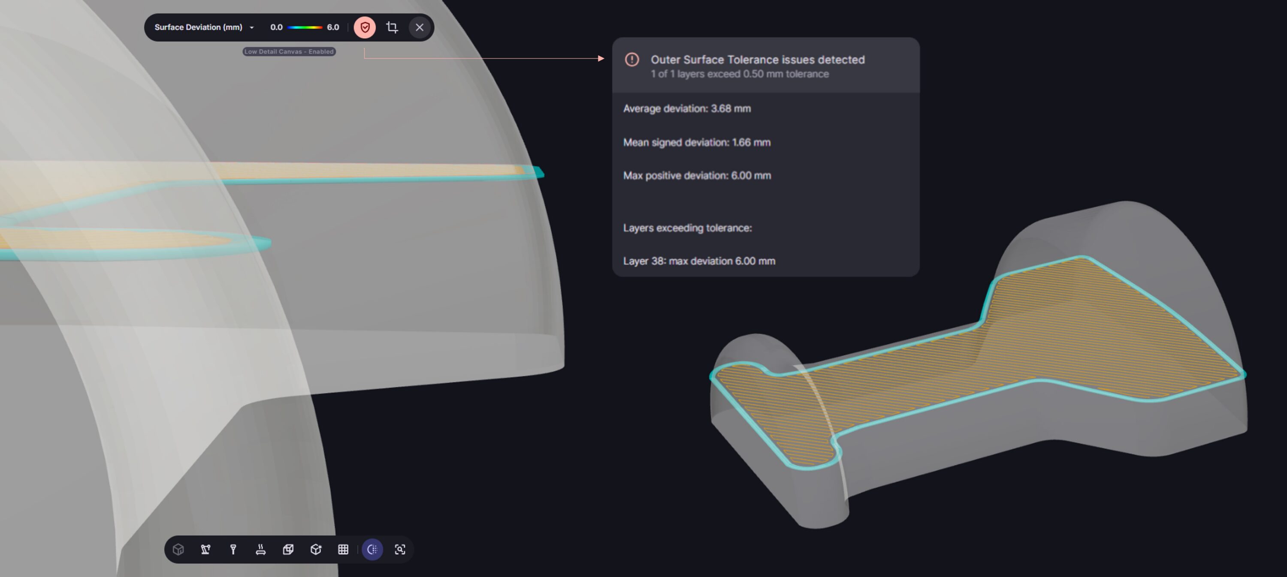This screenshot has height=577, width=1287.
Task: Click the Outer Surface Tolerance issues heading
Action: click(758, 60)
